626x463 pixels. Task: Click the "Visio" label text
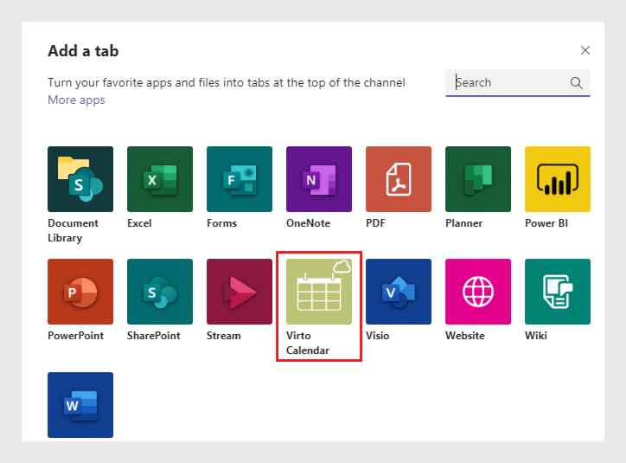click(x=377, y=336)
